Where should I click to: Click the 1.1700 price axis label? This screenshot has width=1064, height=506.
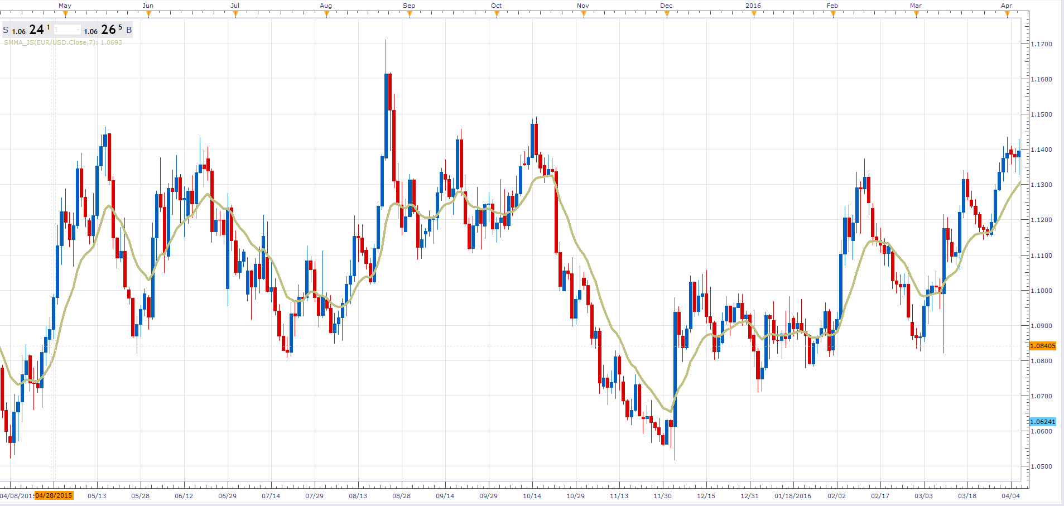[x=1041, y=44]
